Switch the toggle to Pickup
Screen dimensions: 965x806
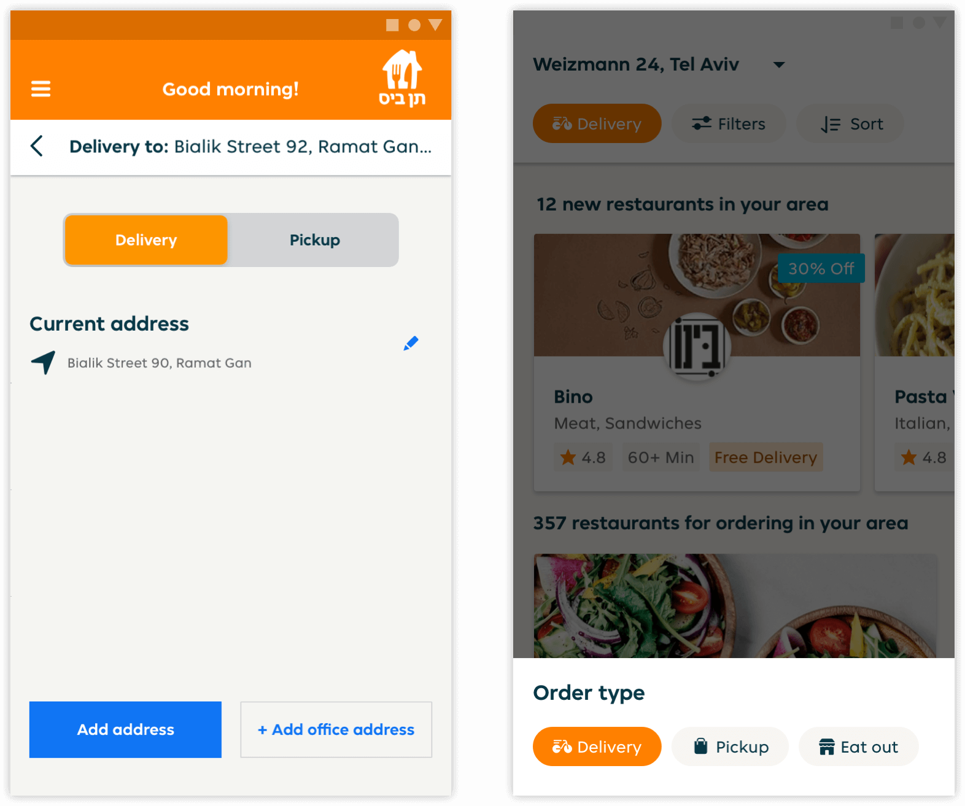pyautogui.click(x=314, y=240)
